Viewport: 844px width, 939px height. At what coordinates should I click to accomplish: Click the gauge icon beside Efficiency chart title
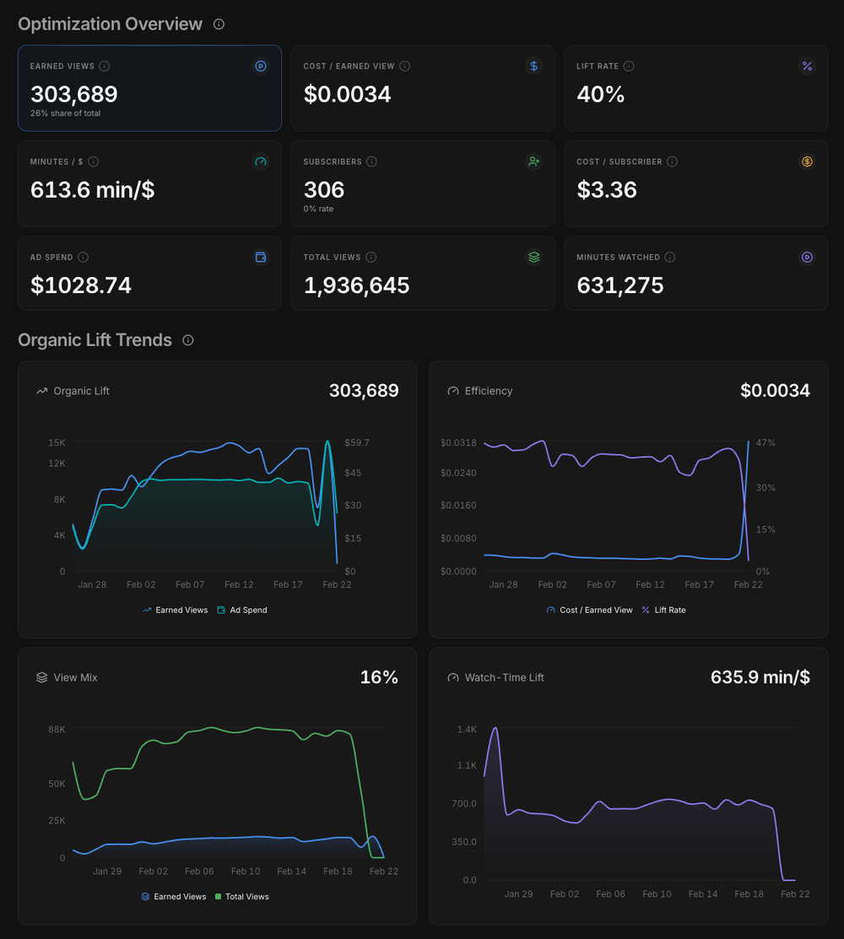(453, 391)
